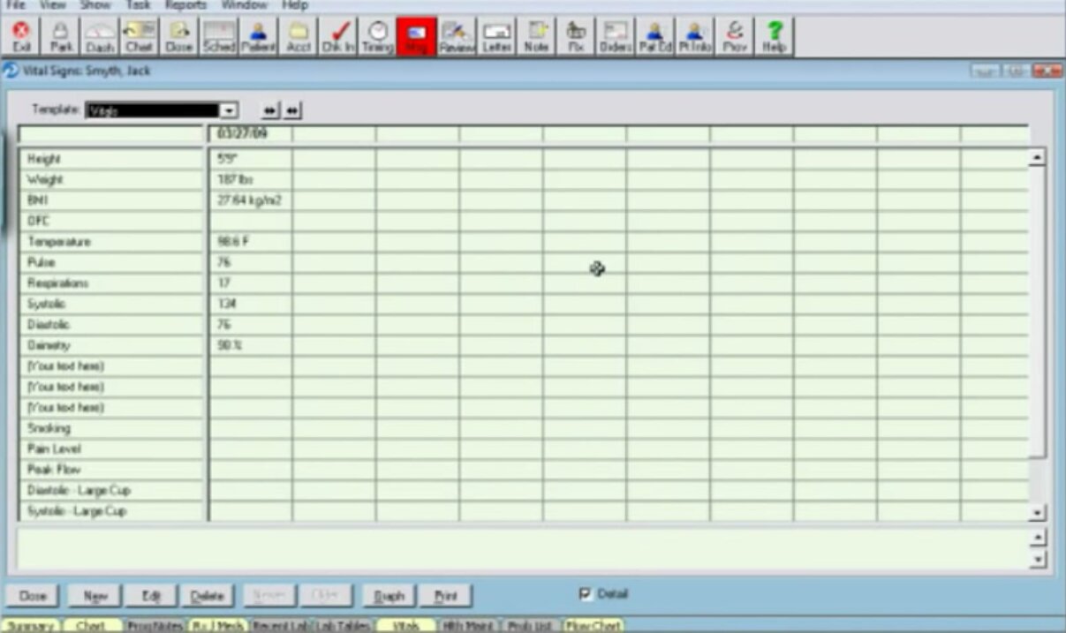Open the Letter toolbar icon
Screen dimensions: 1066x633
pyautogui.click(x=496, y=37)
